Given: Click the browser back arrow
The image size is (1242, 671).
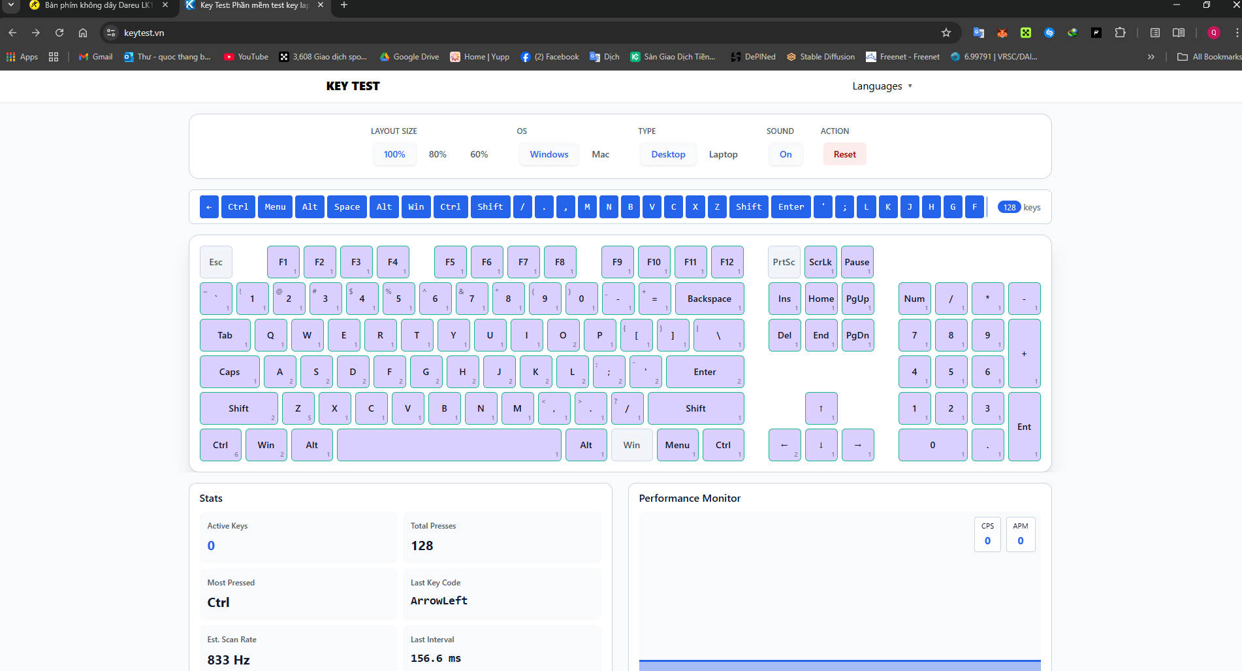Looking at the screenshot, I should [x=12, y=33].
